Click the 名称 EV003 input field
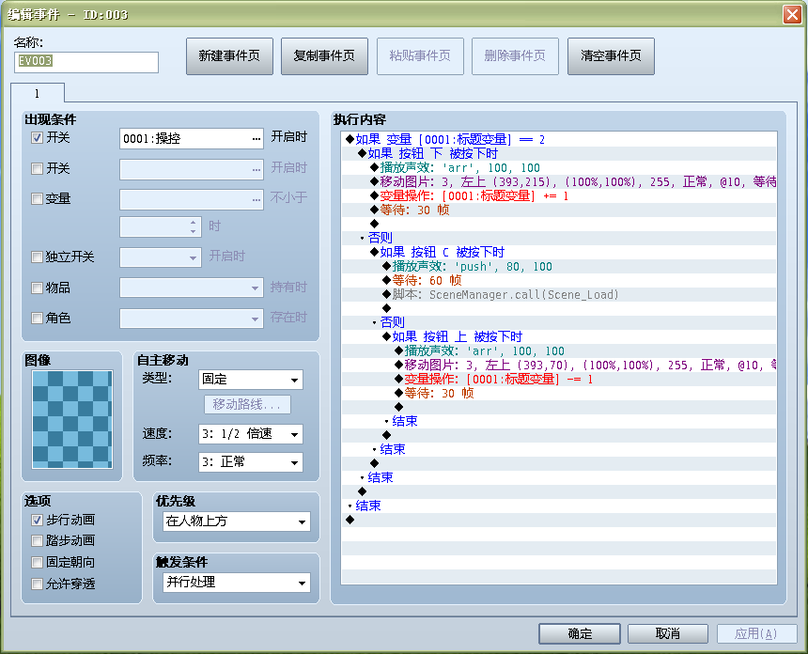This screenshot has height=654, width=808. point(86,62)
